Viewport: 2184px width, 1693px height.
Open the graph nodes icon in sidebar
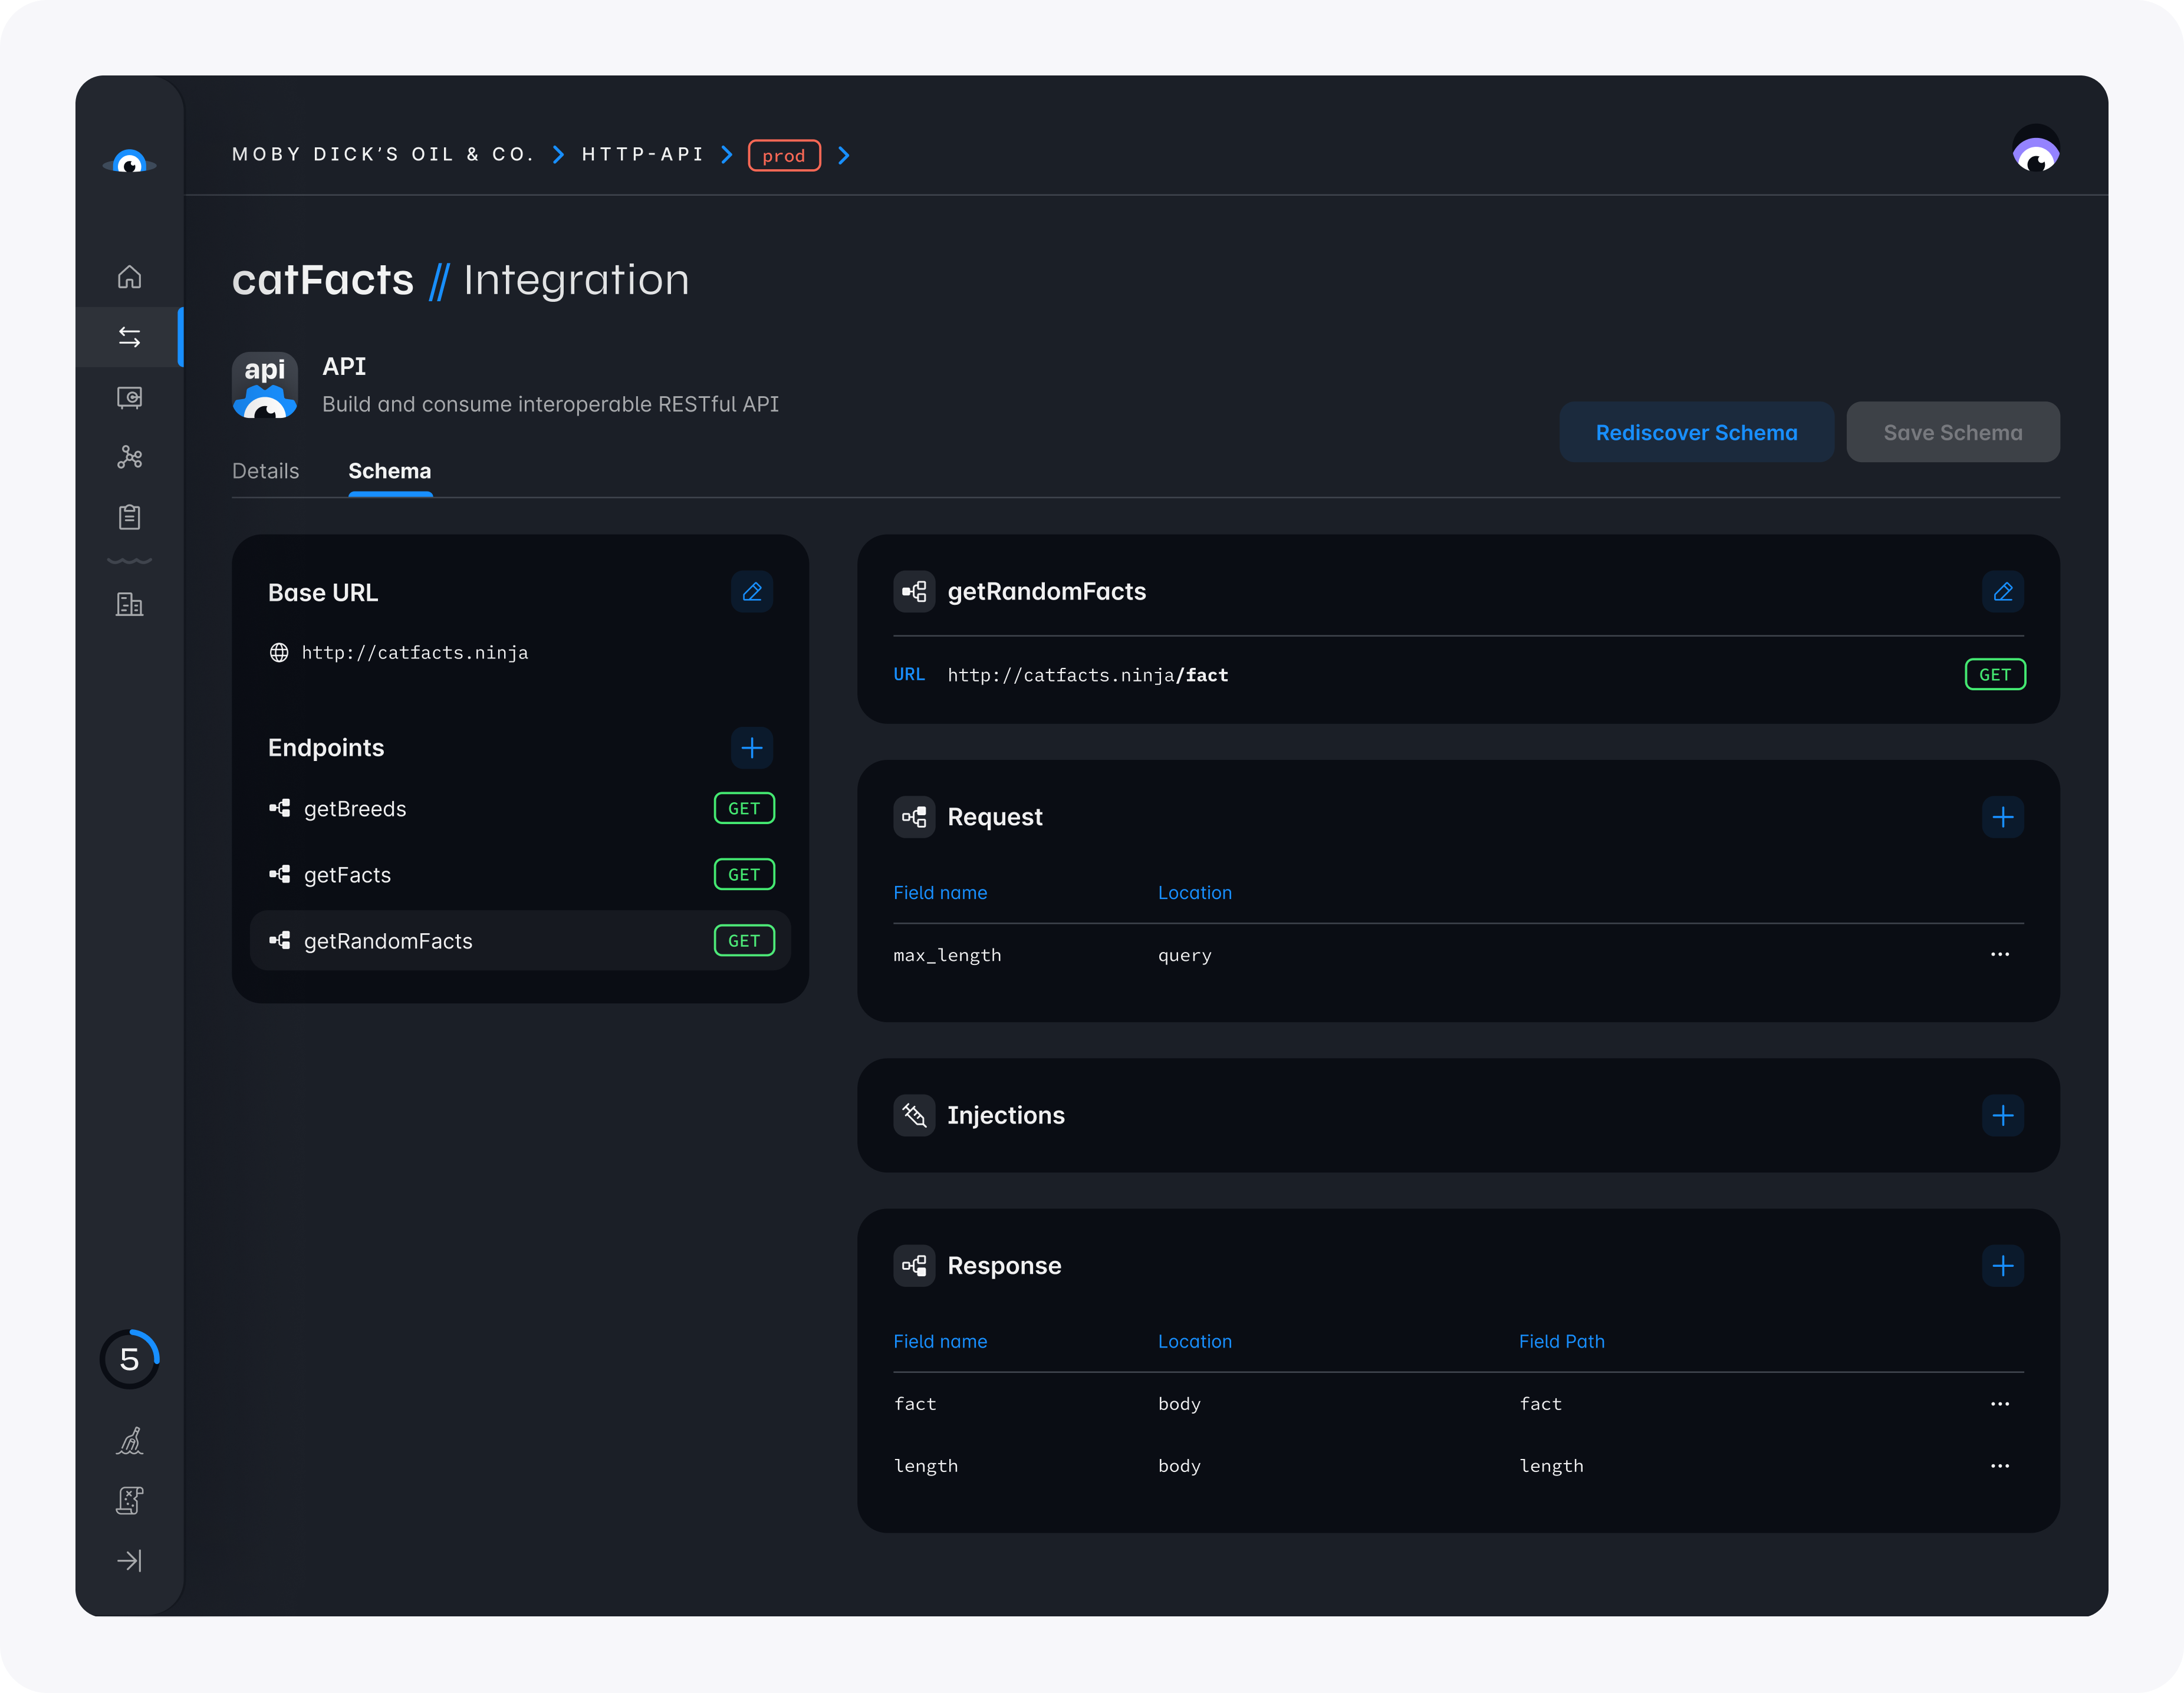coord(129,457)
